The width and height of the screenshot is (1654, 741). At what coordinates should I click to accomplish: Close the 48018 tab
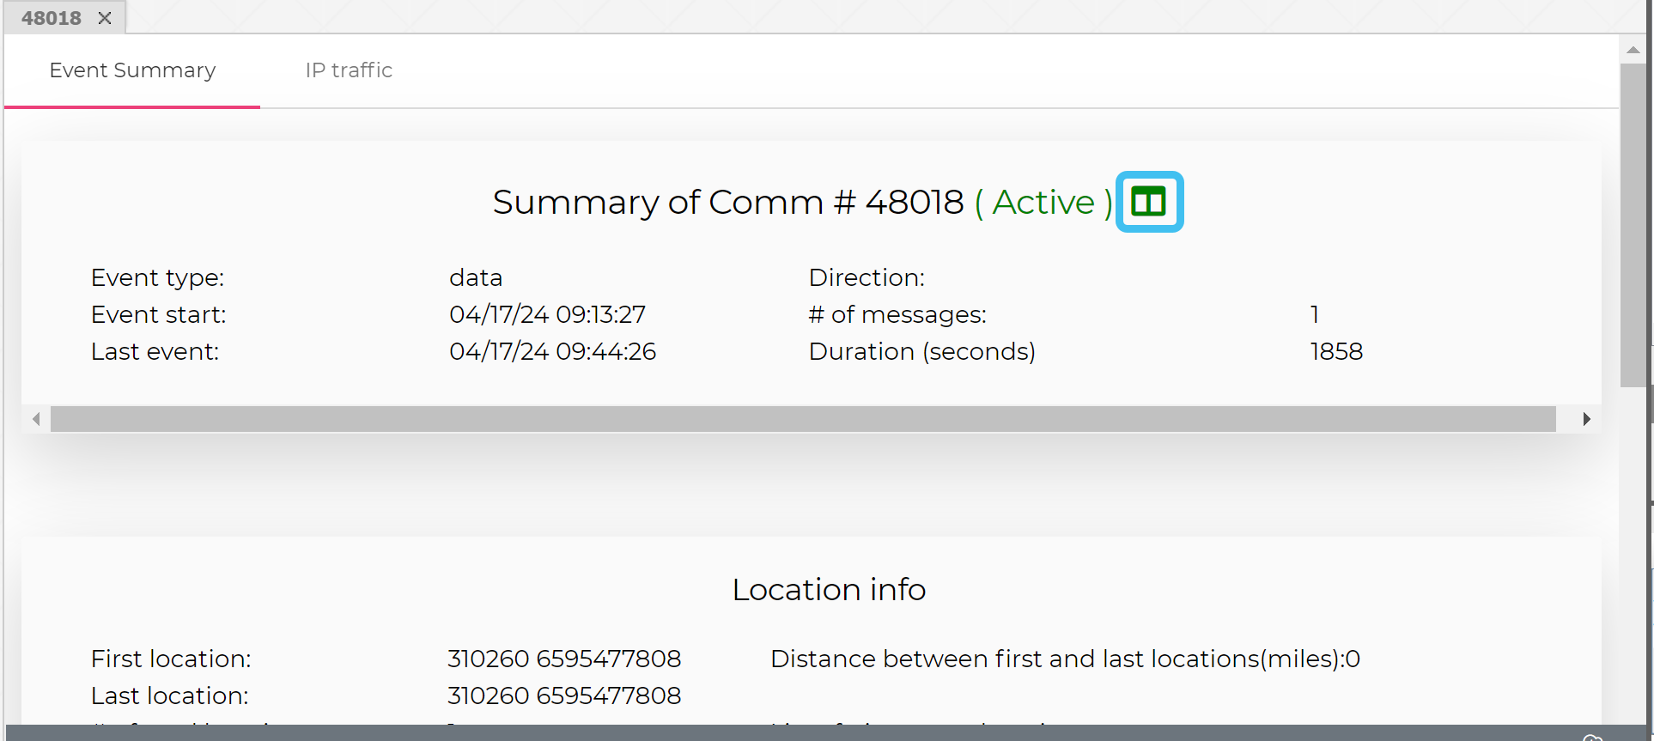[x=105, y=18]
